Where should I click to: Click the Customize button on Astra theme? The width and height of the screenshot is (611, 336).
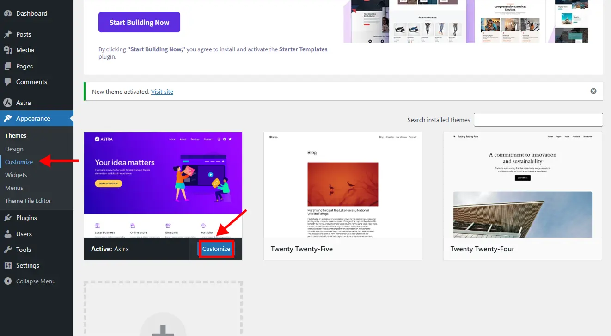click(216, 249)
